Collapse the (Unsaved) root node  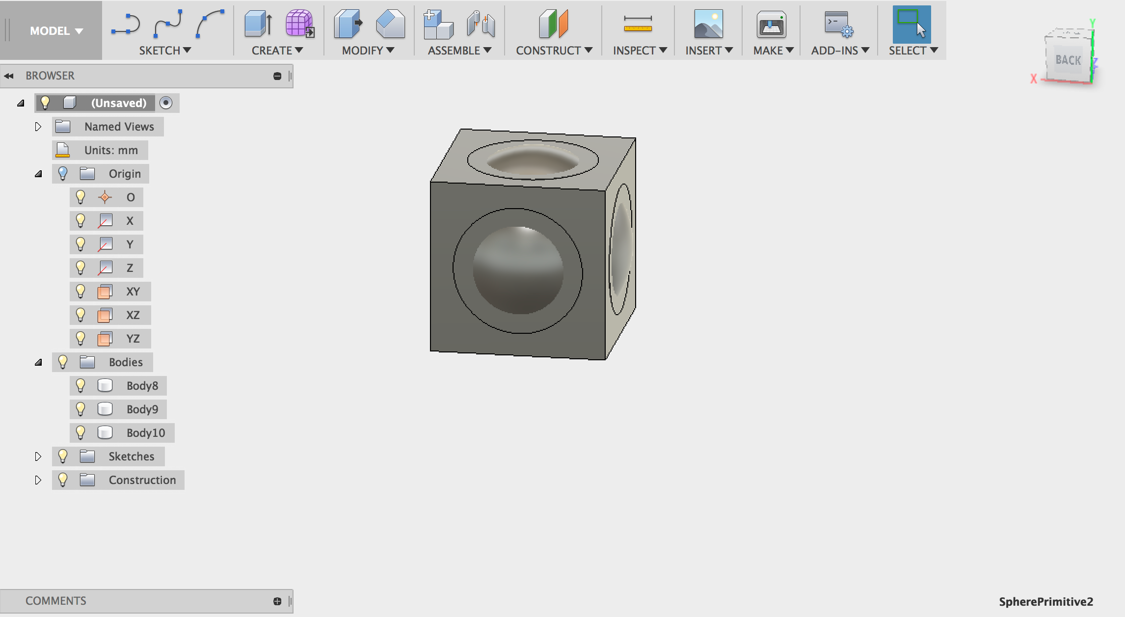point(21,103)
